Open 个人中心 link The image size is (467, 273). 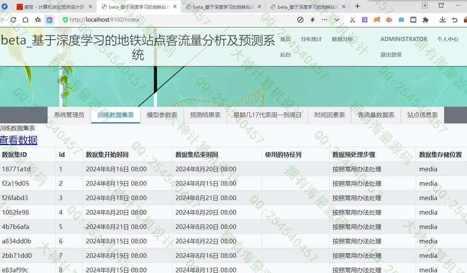448,39
